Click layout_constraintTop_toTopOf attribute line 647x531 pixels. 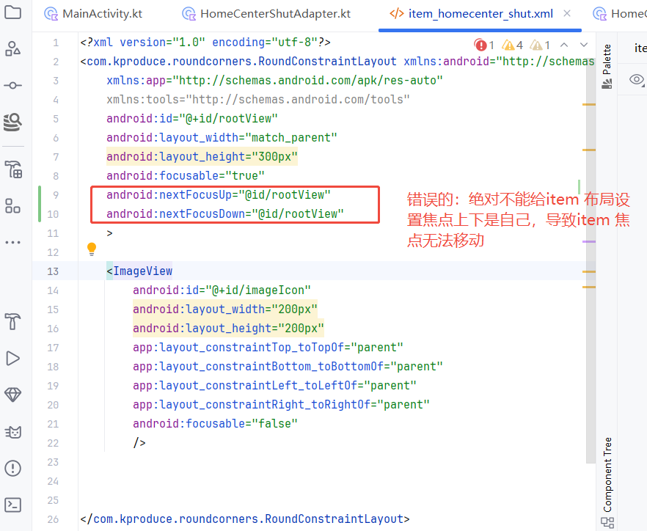point(268,348)
